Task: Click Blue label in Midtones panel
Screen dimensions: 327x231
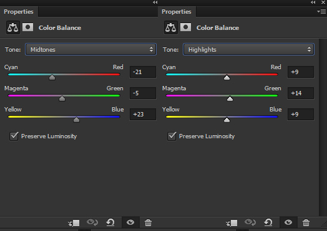Action: (117, 109)
